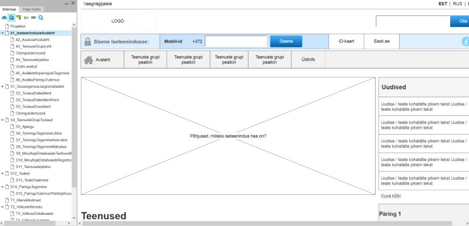Viewport: 469px width, 226px height.
Task: Click the padlock icon beside Sisene Iseteenindusse
Action: (x=87, y=42)
